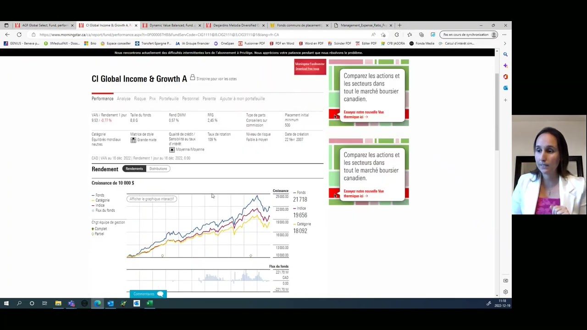
Task: Click Afficher le graphique interactif button
Action: (152, 199)
